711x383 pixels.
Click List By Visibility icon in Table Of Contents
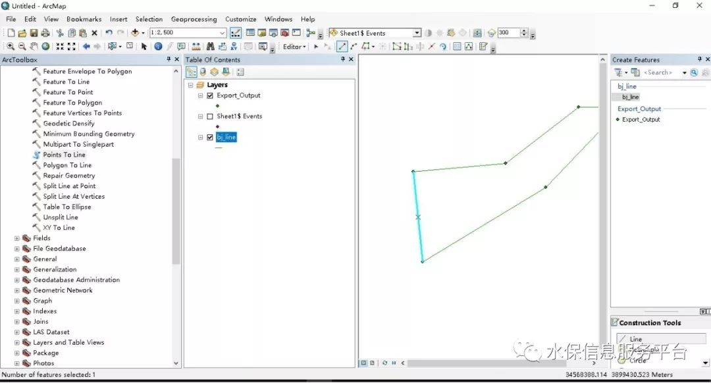[x=214, y=72]
